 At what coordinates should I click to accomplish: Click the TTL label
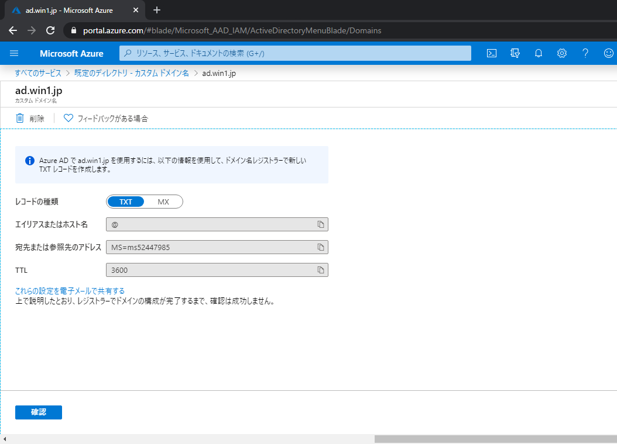click(x=21, y=270)
